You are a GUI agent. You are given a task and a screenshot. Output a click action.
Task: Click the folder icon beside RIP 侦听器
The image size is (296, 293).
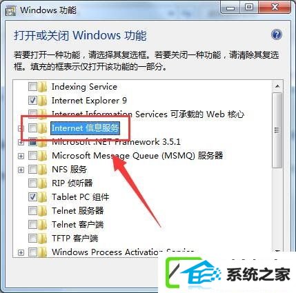click(x=42, y=183)
